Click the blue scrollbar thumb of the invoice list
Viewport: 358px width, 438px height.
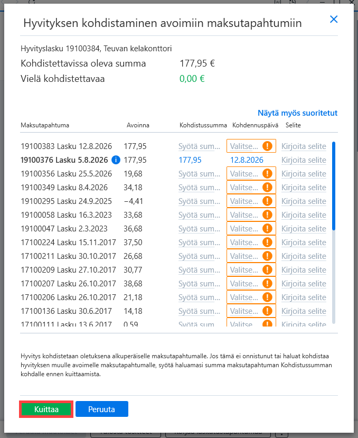coord(333,186)
